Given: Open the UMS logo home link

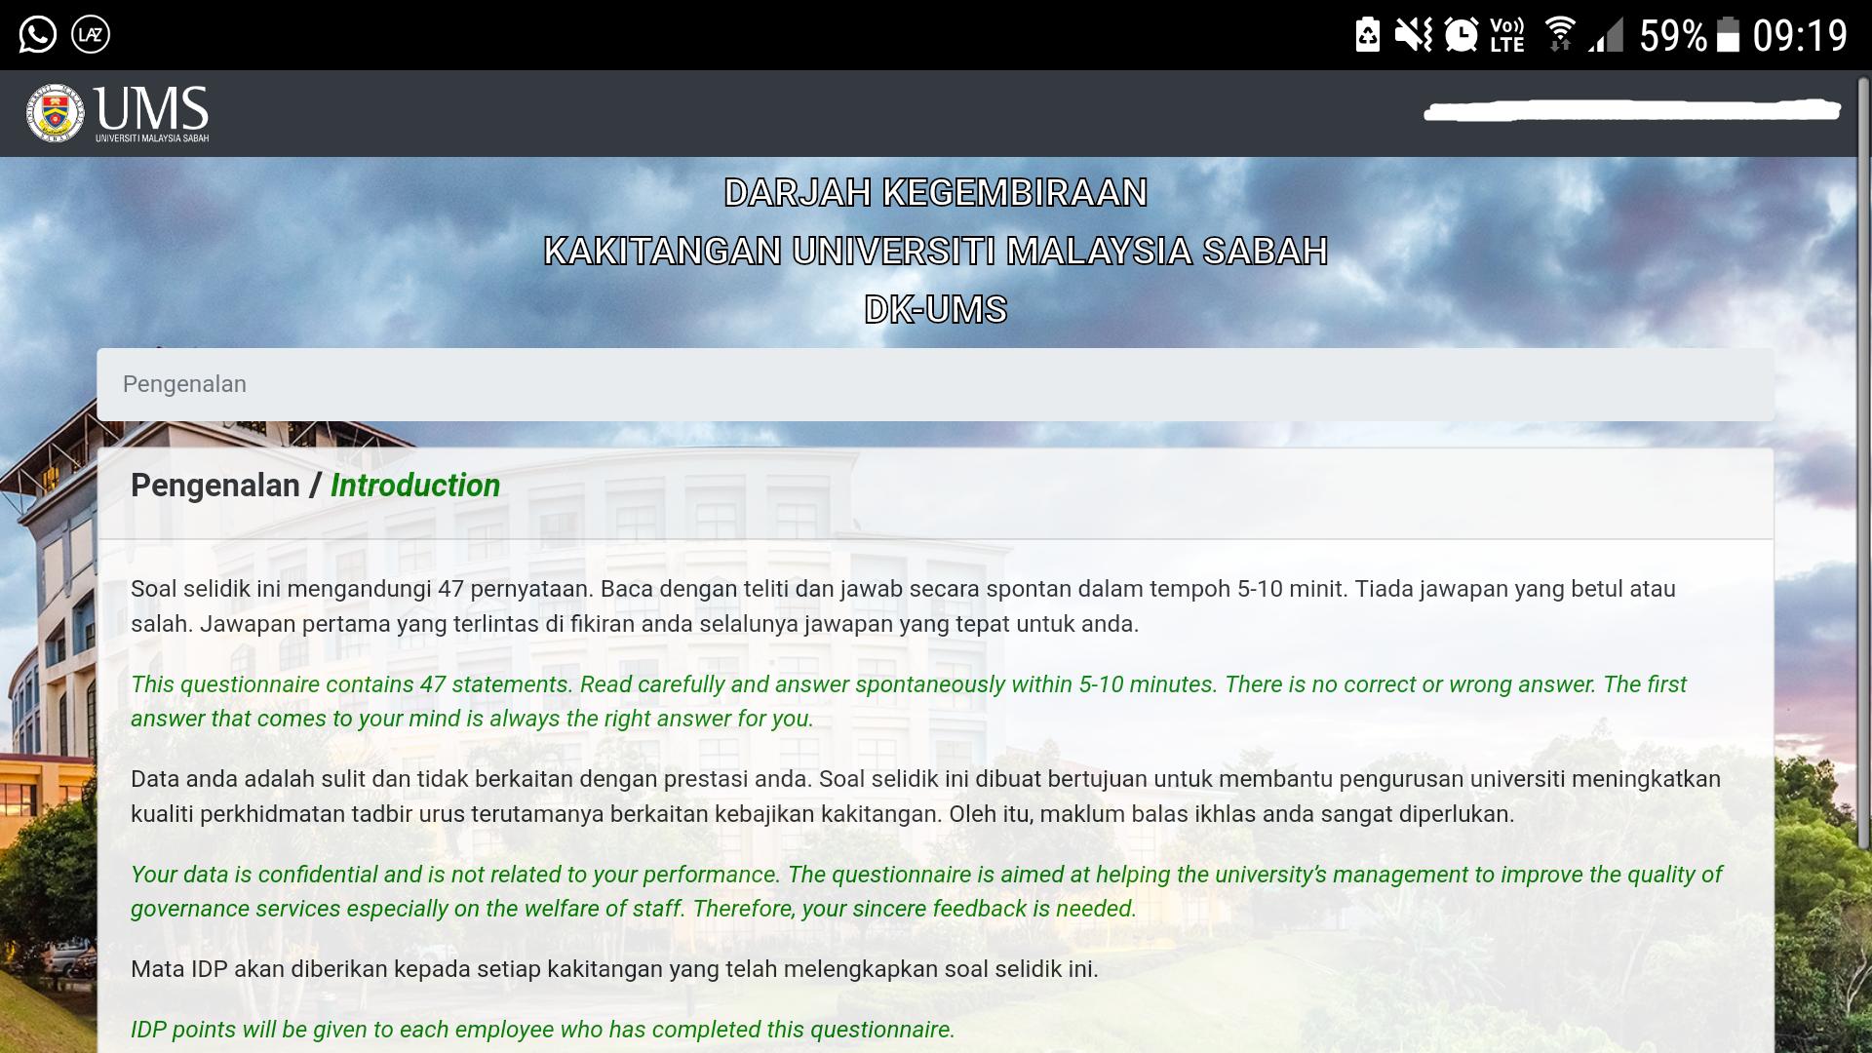Looking at the screenshot, I should pos(118,113).
